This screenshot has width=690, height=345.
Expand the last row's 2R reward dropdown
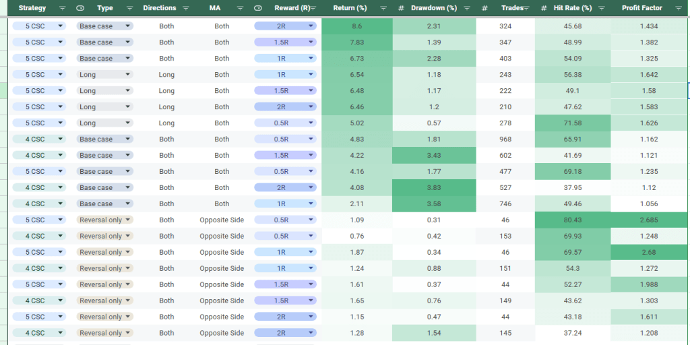pos(311,334)
